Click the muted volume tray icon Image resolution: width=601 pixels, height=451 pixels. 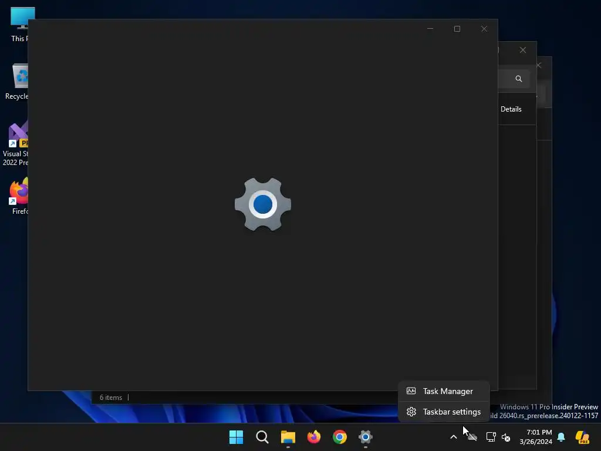[x=506, y=437]
